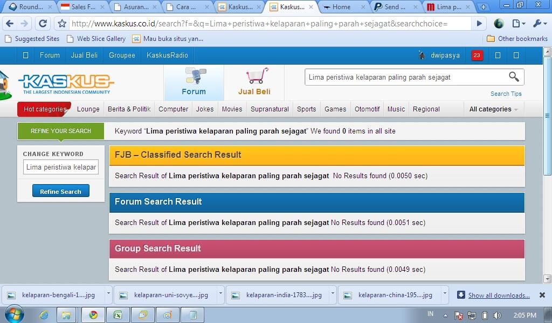Open the Games category
Viewport: 552px width, 323px height.
point(335,109)
